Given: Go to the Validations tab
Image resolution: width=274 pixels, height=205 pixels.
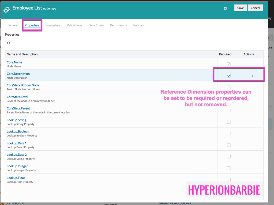Looking at the screenshot, I should coord(74,25).
